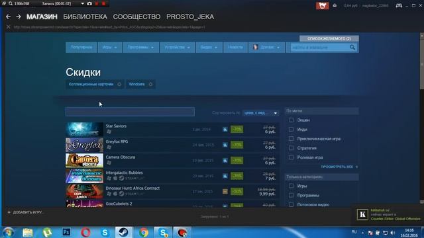Image resolution: width=424 pixels, height=238 pixels.
Task: Stop page loading with X icon
Action: click(9, 26)
